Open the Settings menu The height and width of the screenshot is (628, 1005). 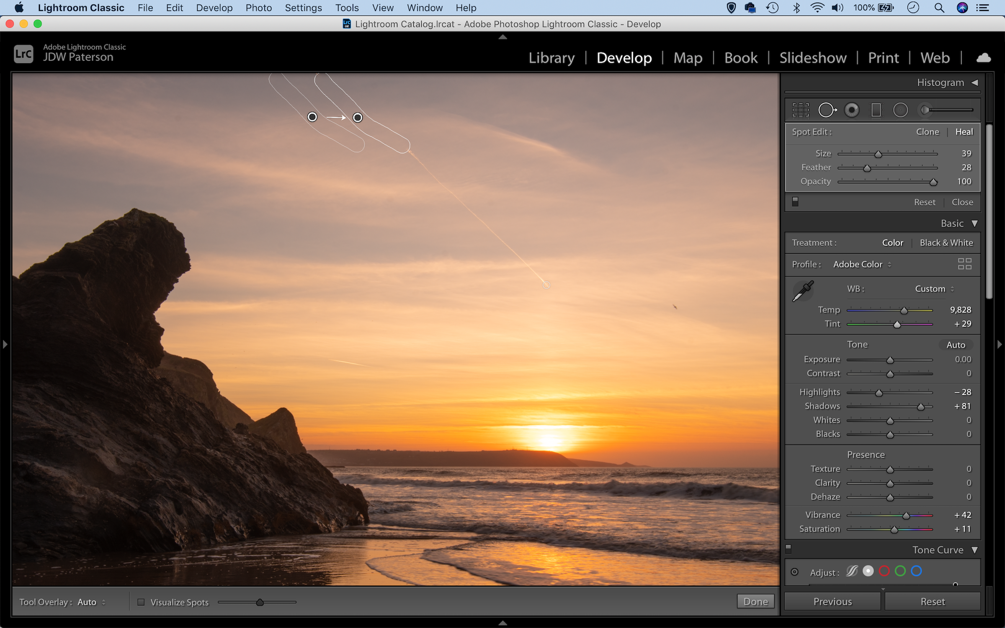[x=303, y=8]
